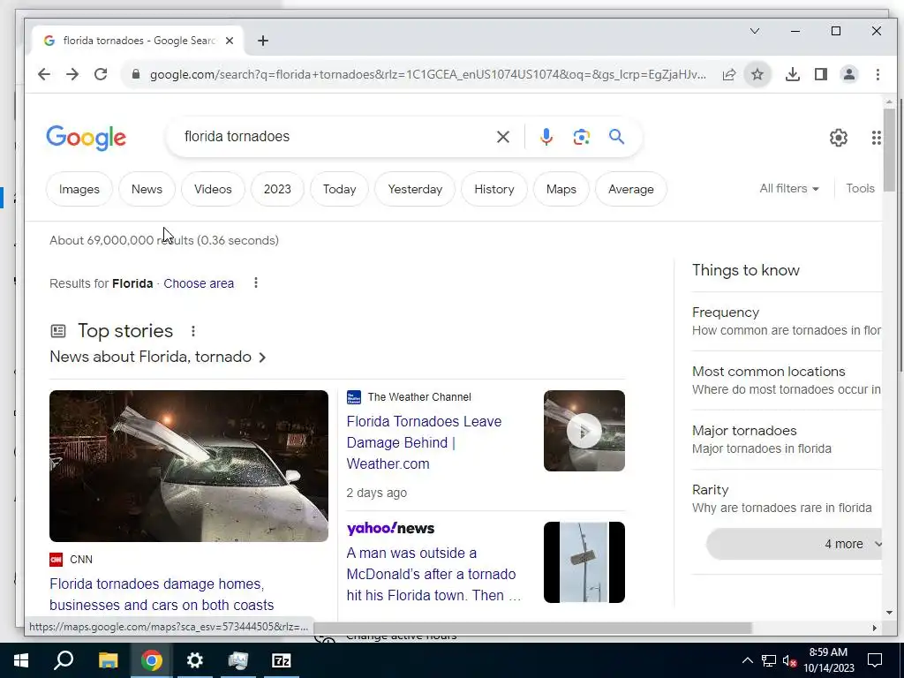Click the horizontal scrollbar thumb
904x678 pixels.
[532, 628]
